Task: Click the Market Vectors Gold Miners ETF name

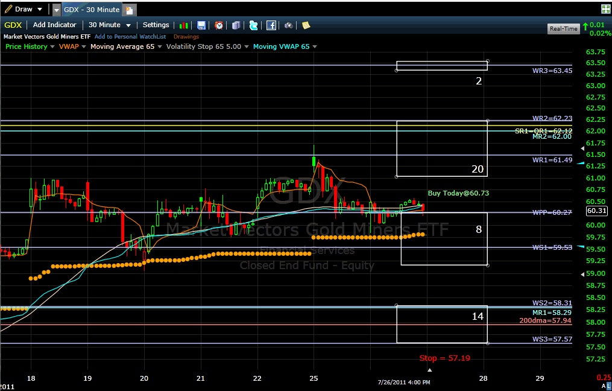Action: (x=47, y=37)
